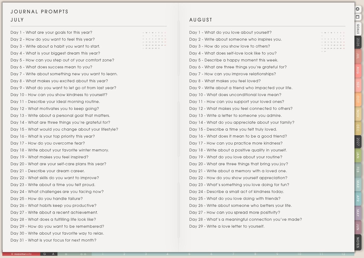Go to the JAN month tab

(x=358, y=155)
